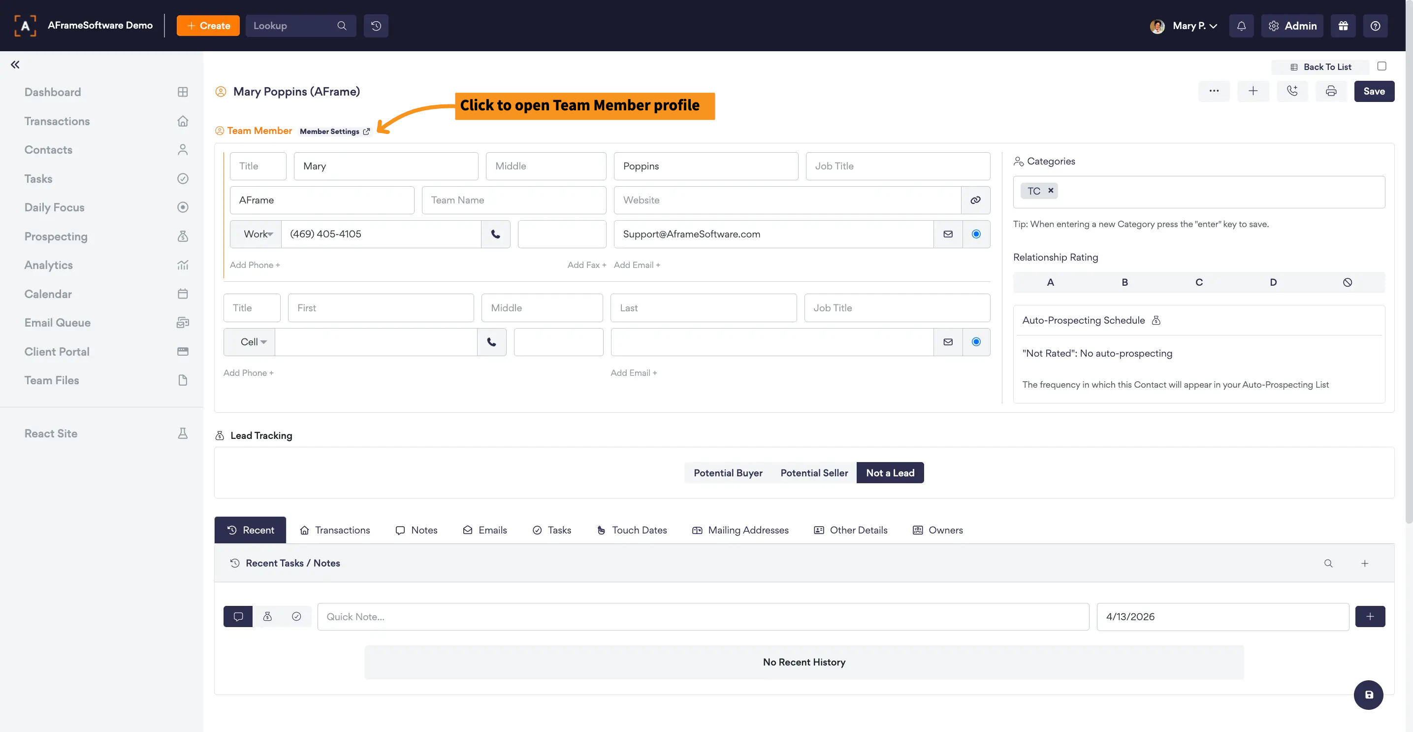
Task: Click the Member Settings link
Action: coord(334,131)
